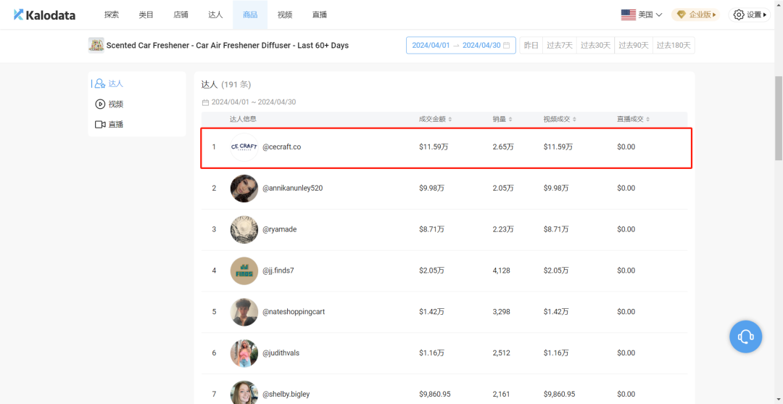Image resolution: width=783 pixels, height=404 pixels.
Task: Click sales value 2,512 for @judithvals
Action: click(x=502, y=353)
